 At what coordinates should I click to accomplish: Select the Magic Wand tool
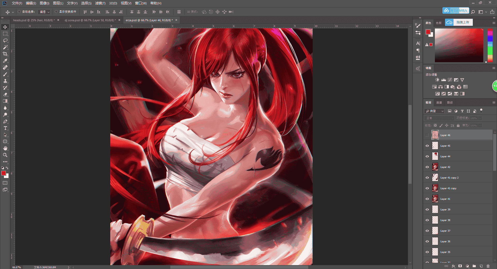[x=5, y=47]
